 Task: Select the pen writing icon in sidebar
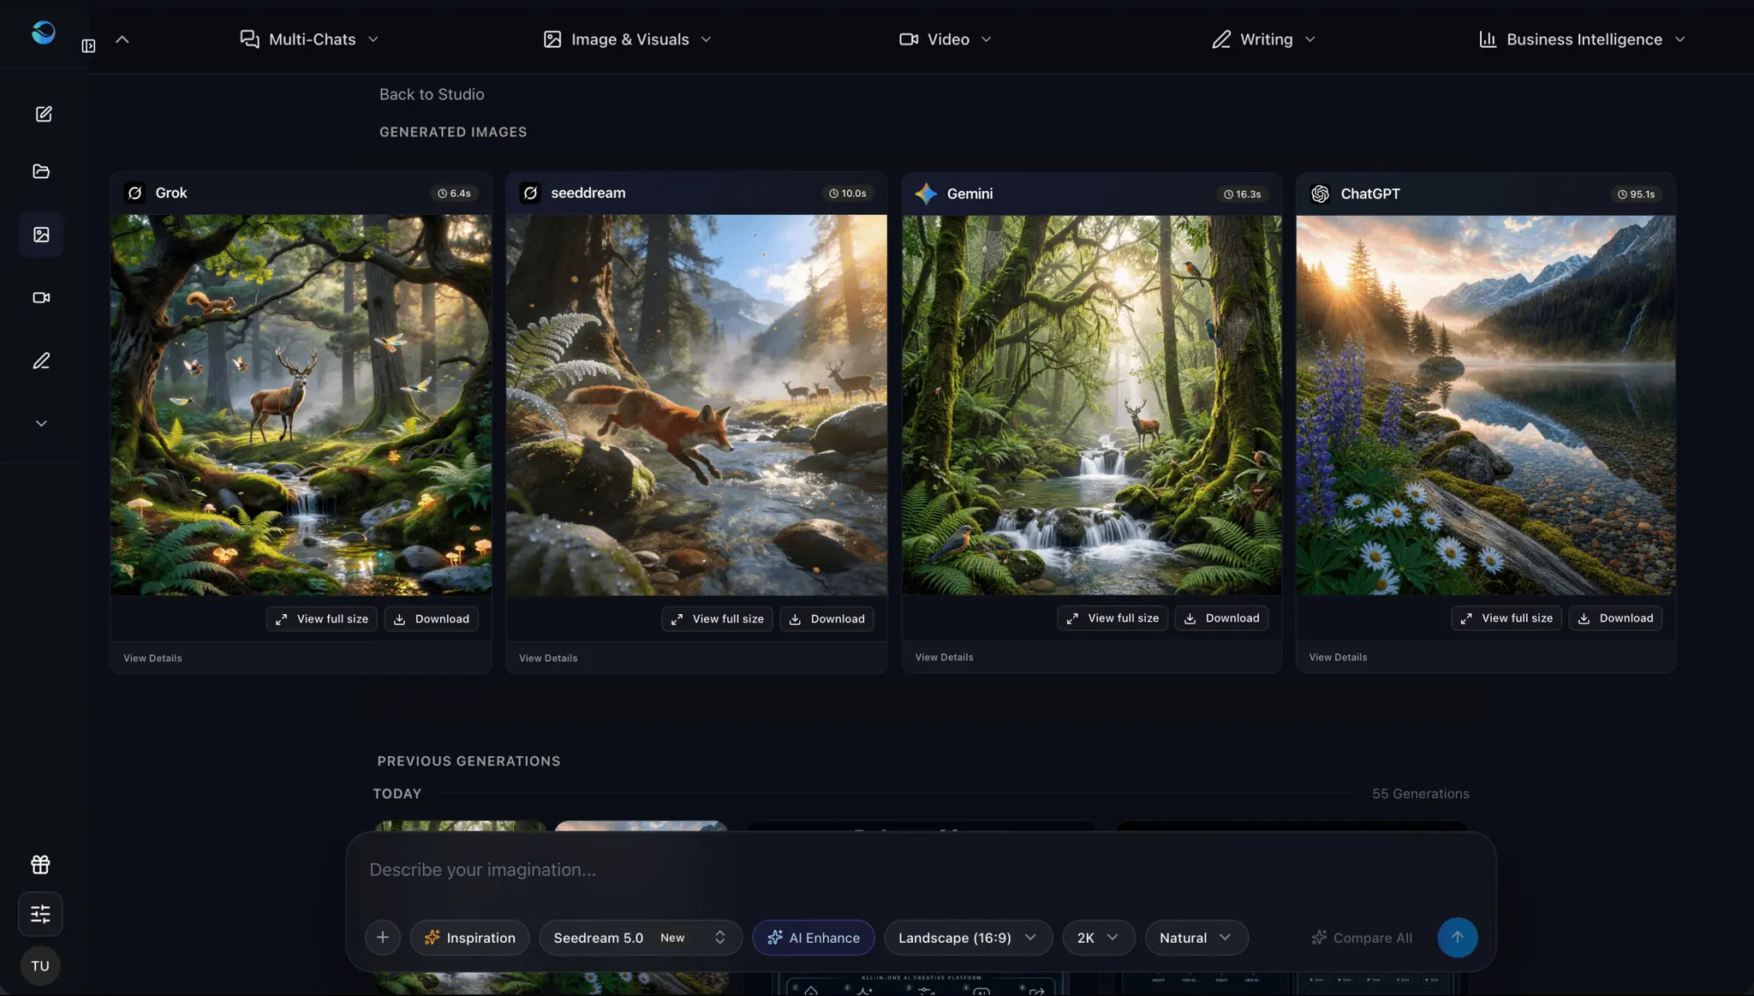(41, 361)
